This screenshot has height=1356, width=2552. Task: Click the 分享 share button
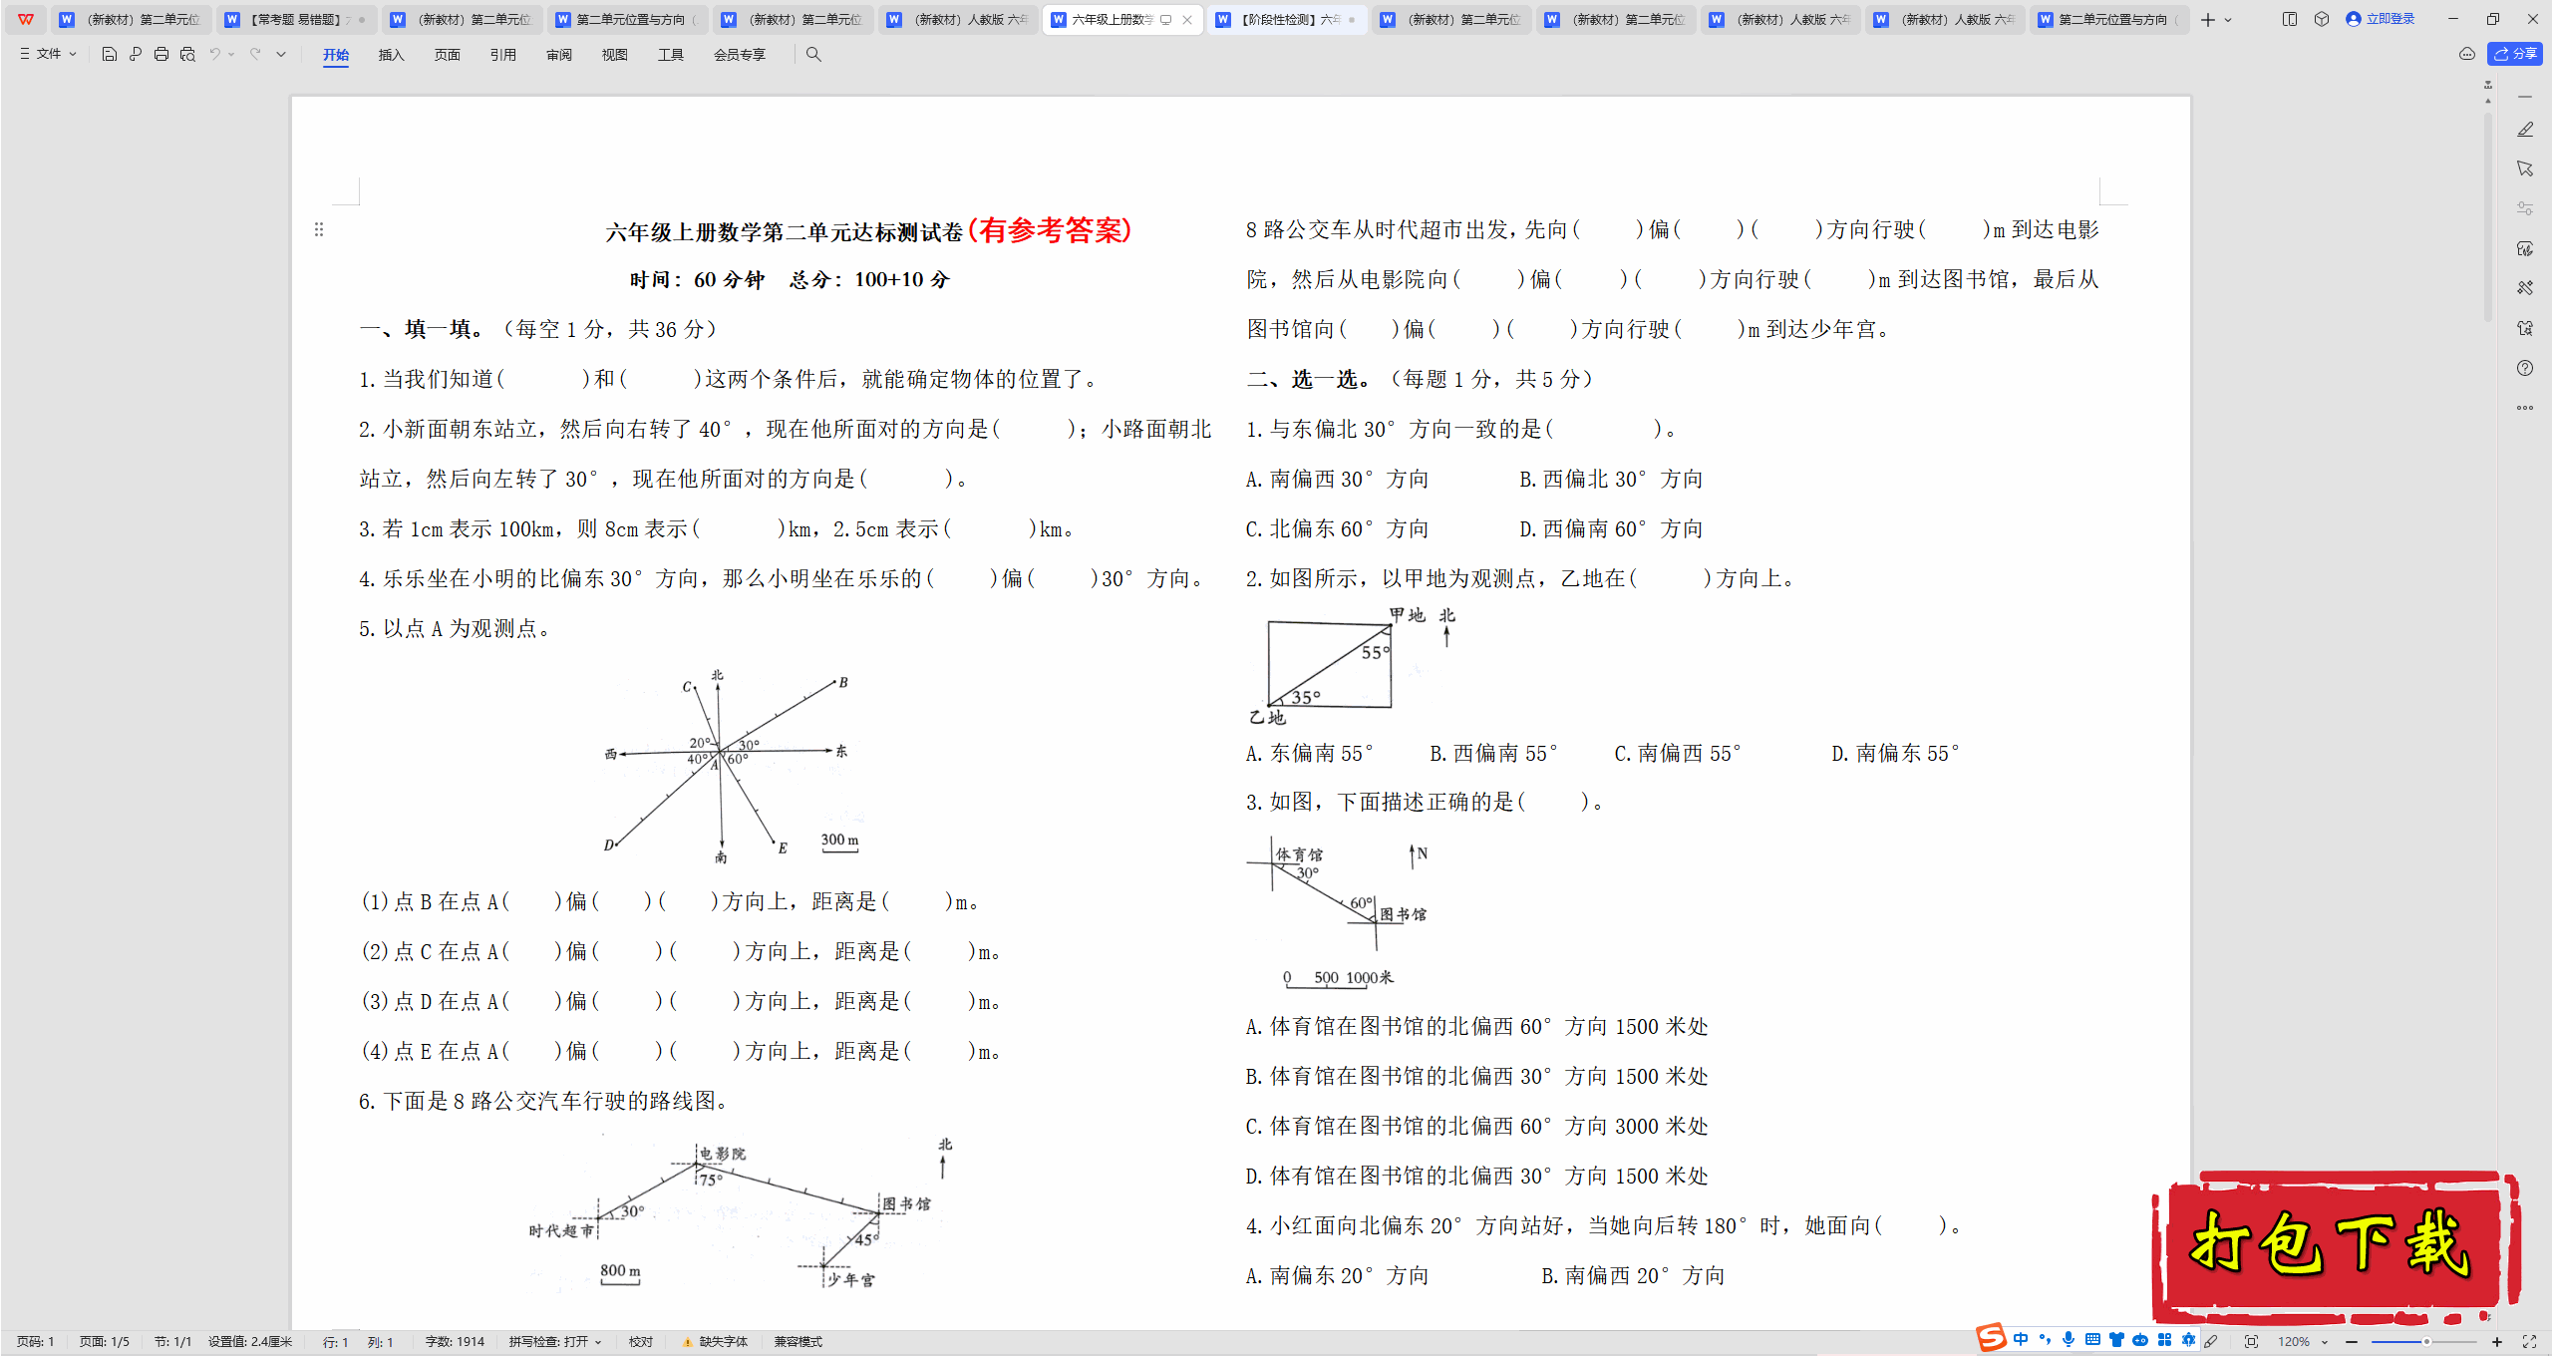tap(2515, 55)
